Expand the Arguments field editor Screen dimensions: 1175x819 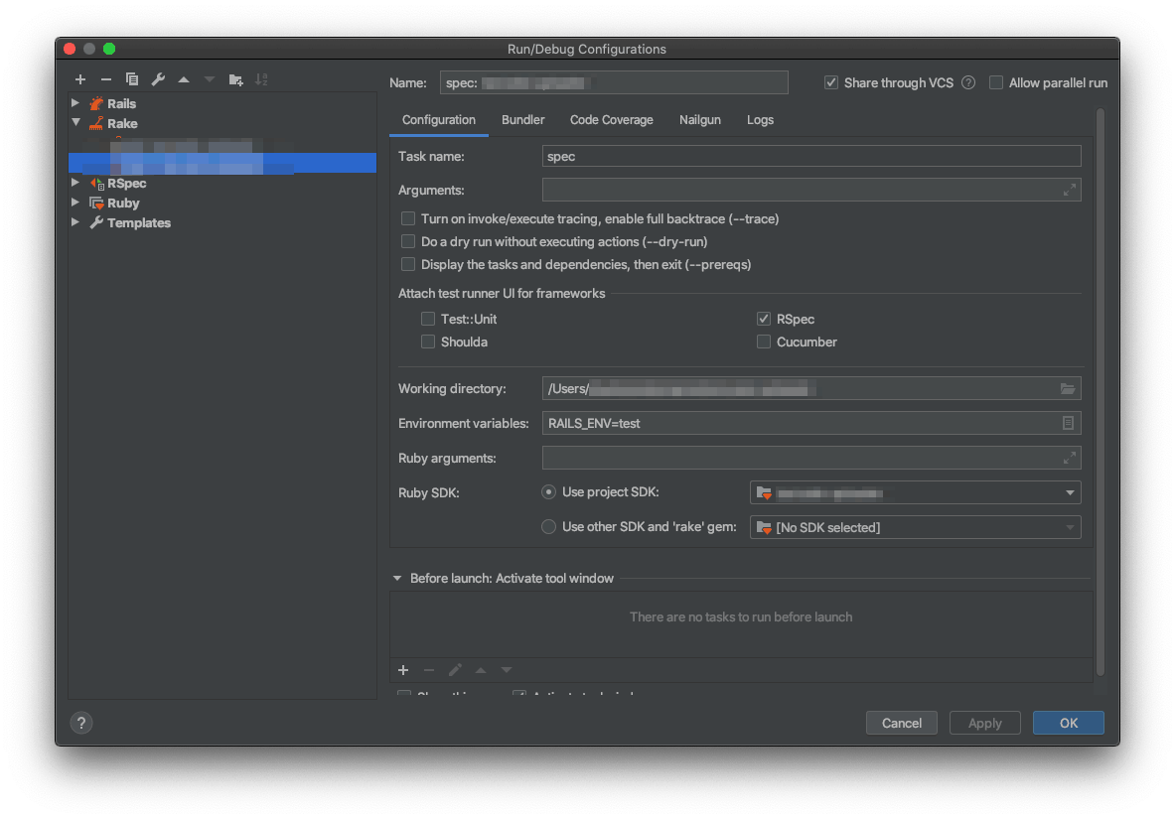[x=1070, y=191]
